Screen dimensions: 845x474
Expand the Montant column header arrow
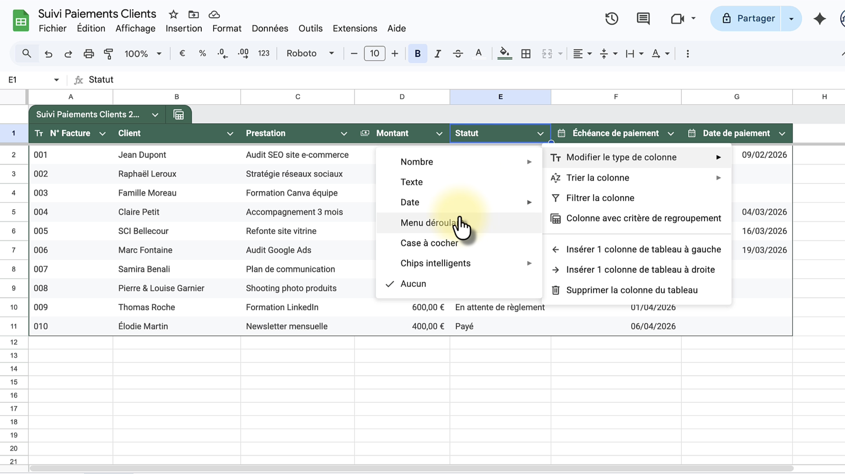[439, 133]
